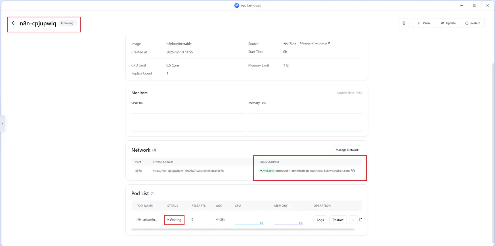
Task: Open the public clawcloudrun.com address
Action: click(312, 171)
